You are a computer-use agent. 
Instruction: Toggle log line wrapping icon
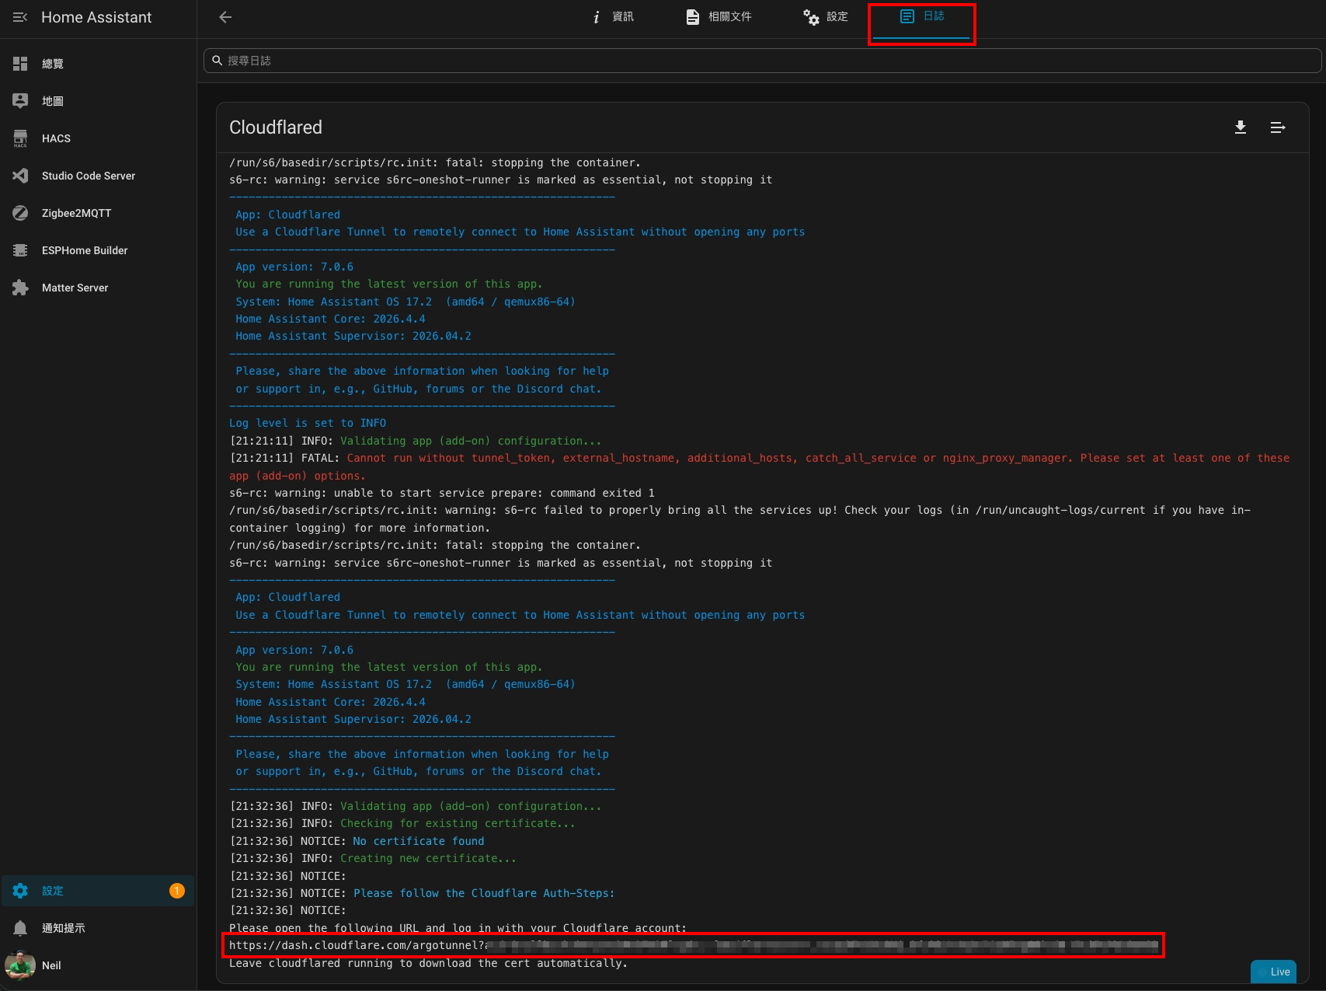coord(1278,127)
